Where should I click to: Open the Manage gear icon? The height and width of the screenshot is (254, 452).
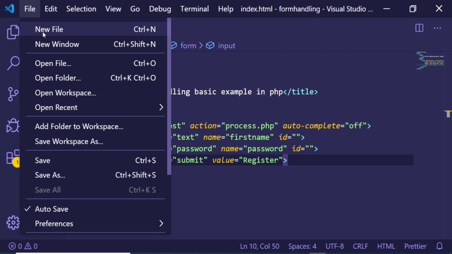[x=13, y=222]
